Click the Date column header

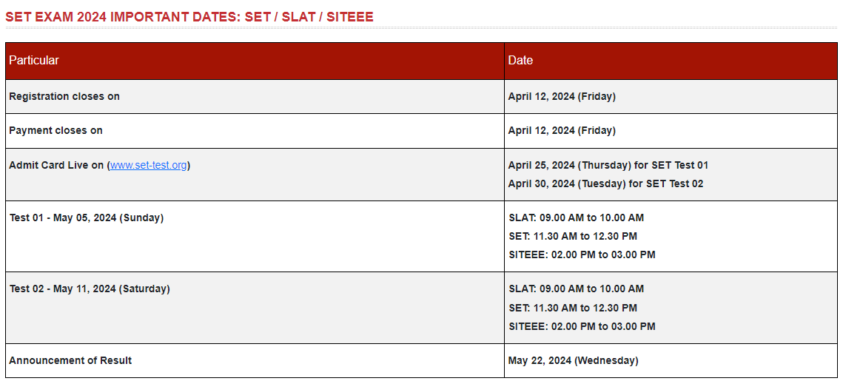[520, 61]
